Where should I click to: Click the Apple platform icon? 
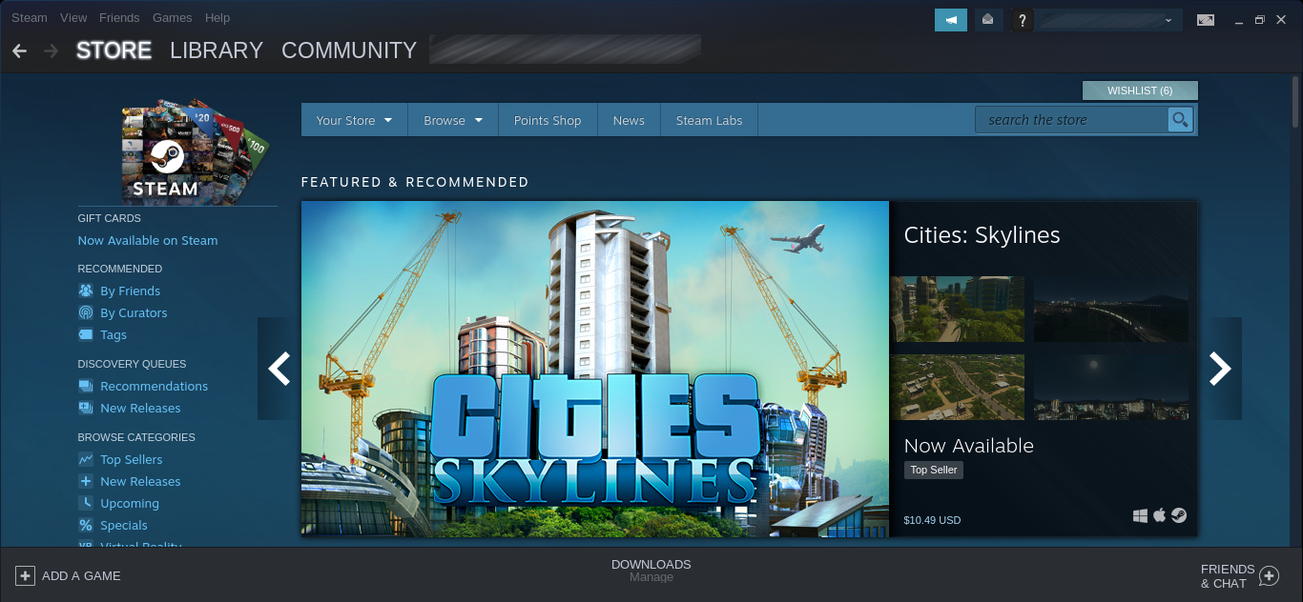pyautogui.click(x=1160, y=515)
